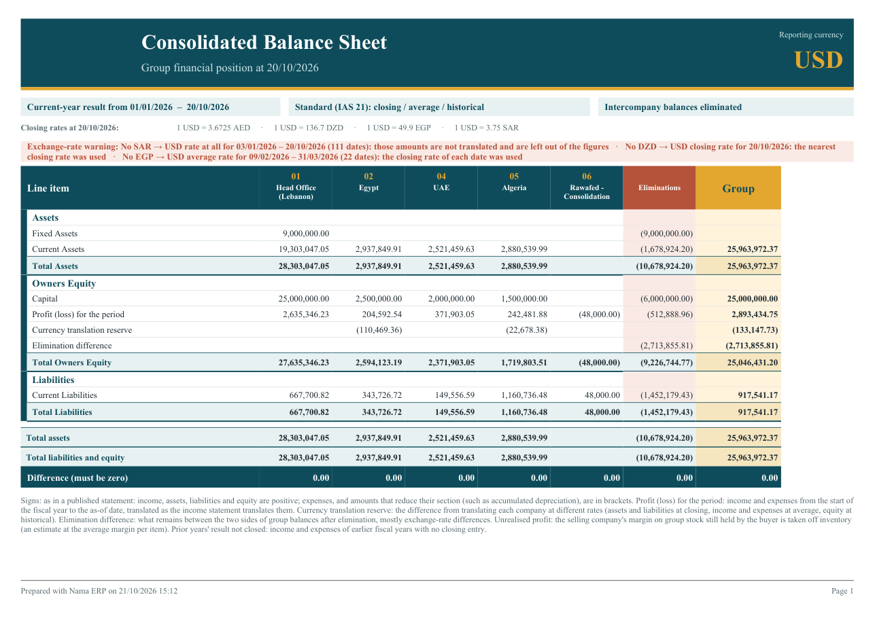
Task: Click the "Reporting currency" label
Action: pos(811,35)
